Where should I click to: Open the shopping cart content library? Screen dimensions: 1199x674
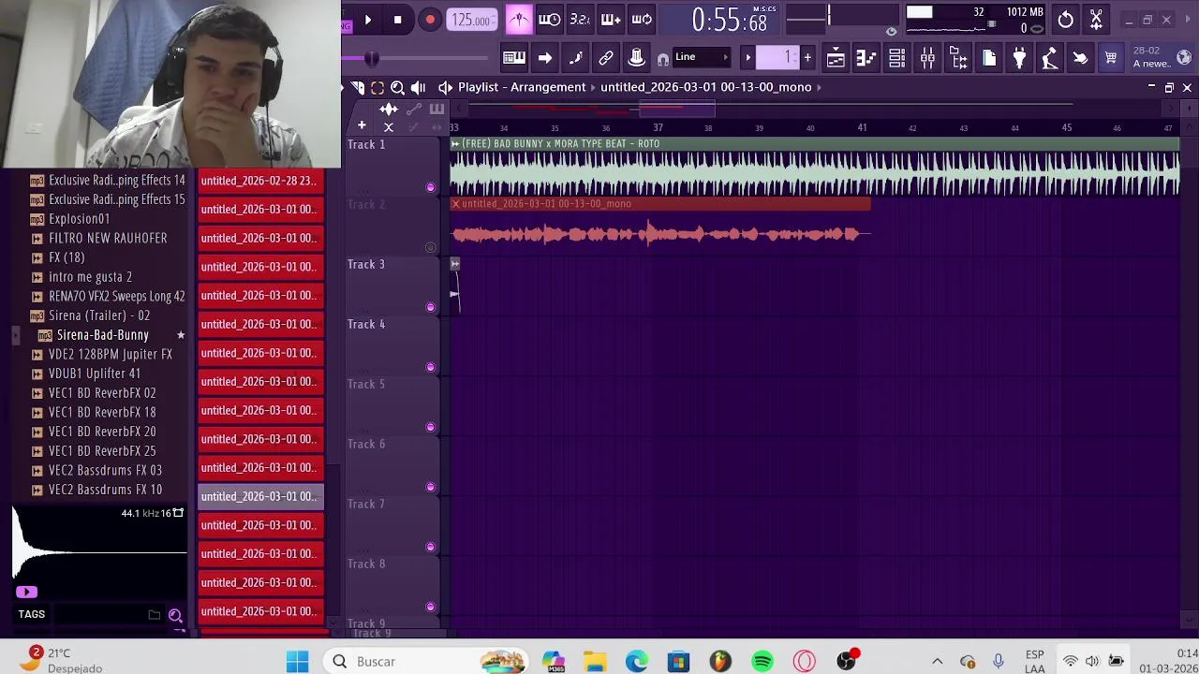[1111, 58]
